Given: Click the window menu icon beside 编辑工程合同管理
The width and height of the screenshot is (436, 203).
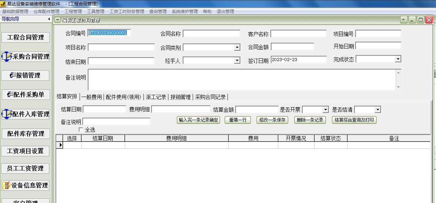Looking at the screenshot, I should [58, 20].
